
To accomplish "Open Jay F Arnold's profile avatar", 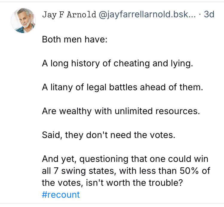I will click(x=23, y=21).
